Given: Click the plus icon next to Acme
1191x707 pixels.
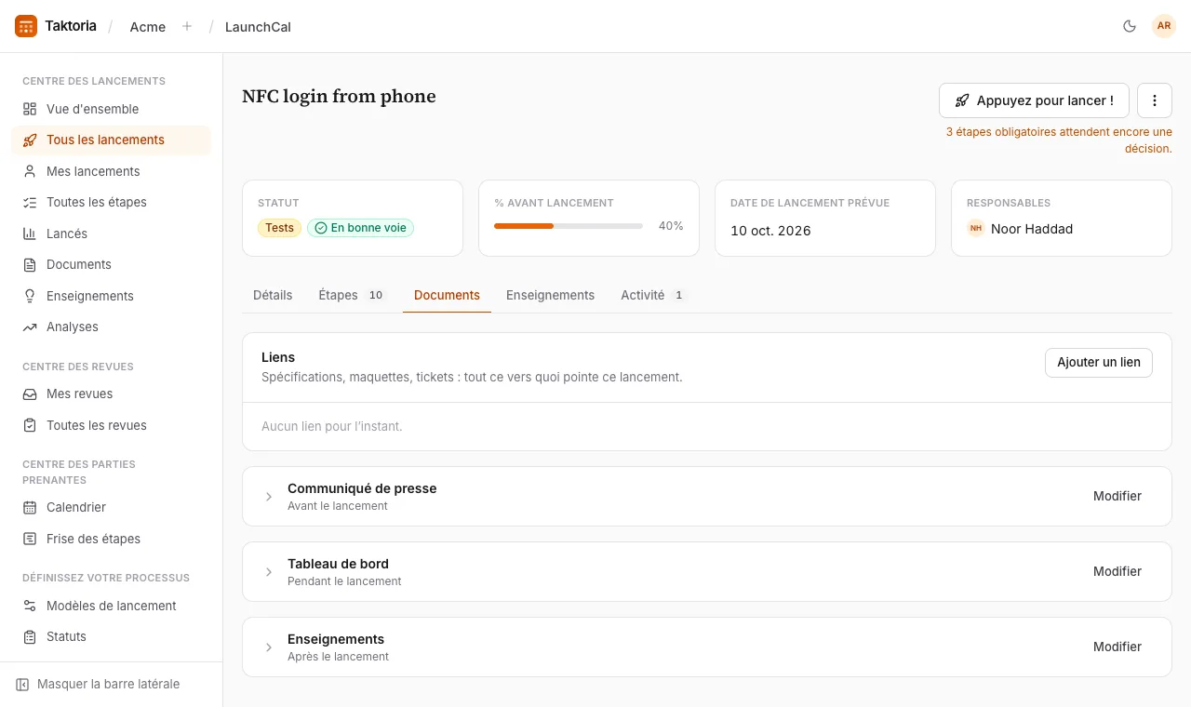Looking at the screenshot, I should [x=187, y=26].
